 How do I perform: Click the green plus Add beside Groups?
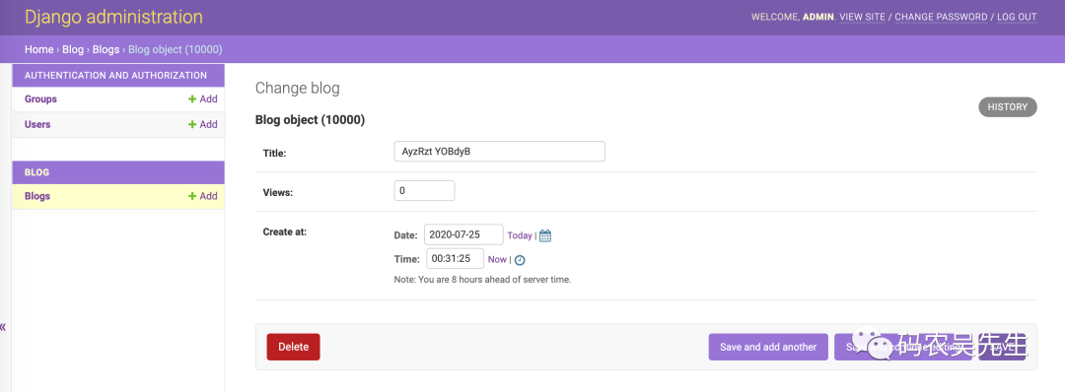tap(203, 99)
